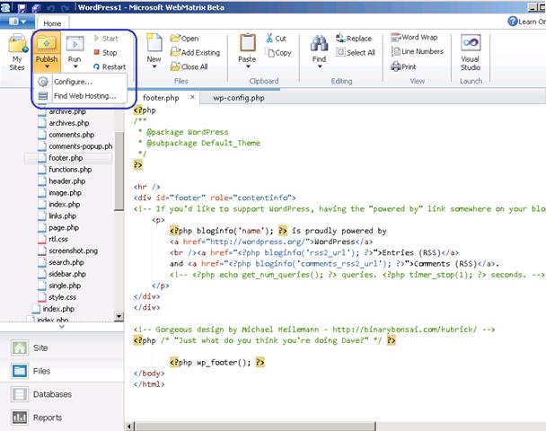
Task: Click file tree scroll down arrow
Action: pyautogui.click(x=119, y=316)
